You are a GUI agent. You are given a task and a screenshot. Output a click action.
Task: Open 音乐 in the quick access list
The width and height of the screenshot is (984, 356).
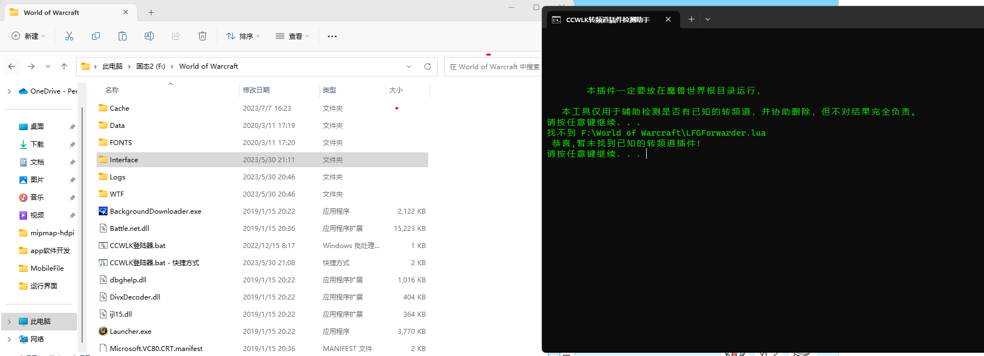[37, 198]
